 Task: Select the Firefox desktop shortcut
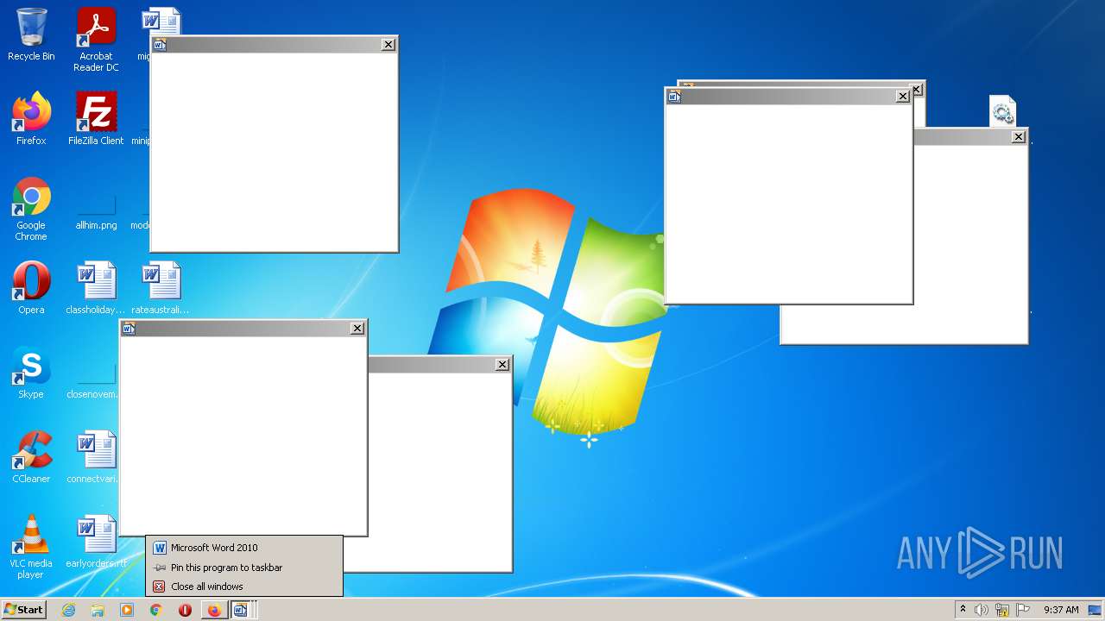pos(31,119)
